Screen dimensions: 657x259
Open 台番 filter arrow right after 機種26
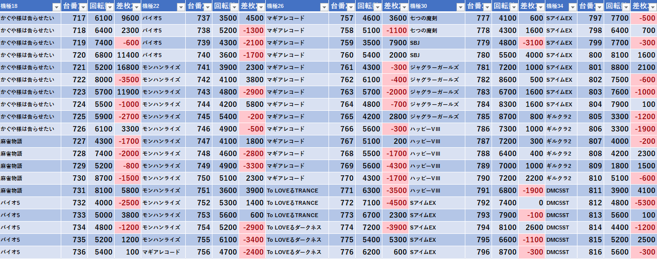click(351, 6)
